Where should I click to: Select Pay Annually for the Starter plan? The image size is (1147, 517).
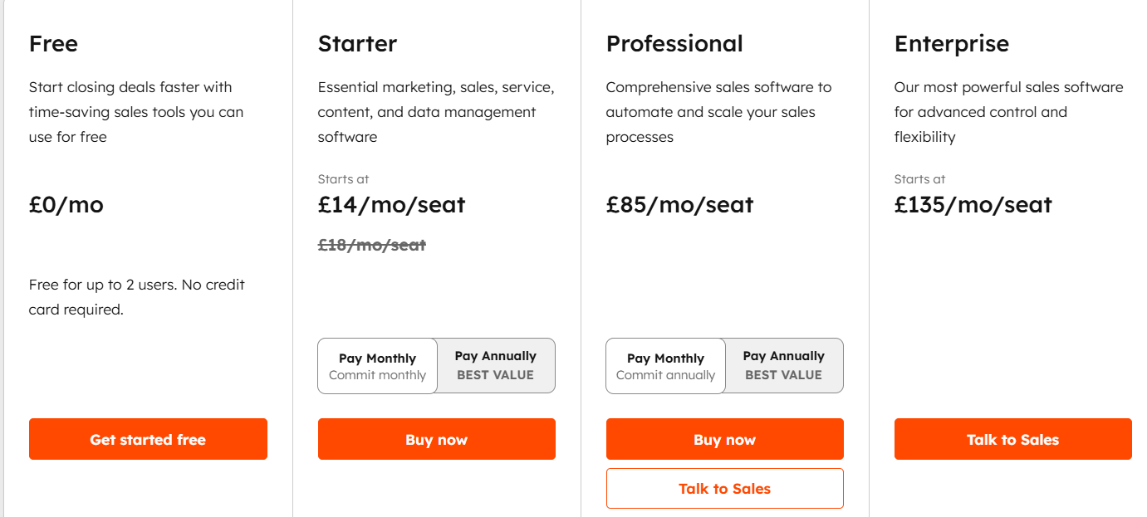[495, 365]
